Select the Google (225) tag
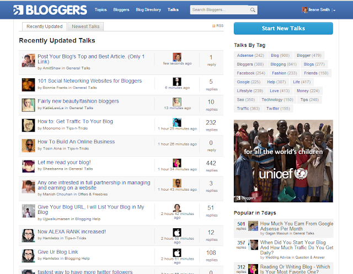 (249, 82)
